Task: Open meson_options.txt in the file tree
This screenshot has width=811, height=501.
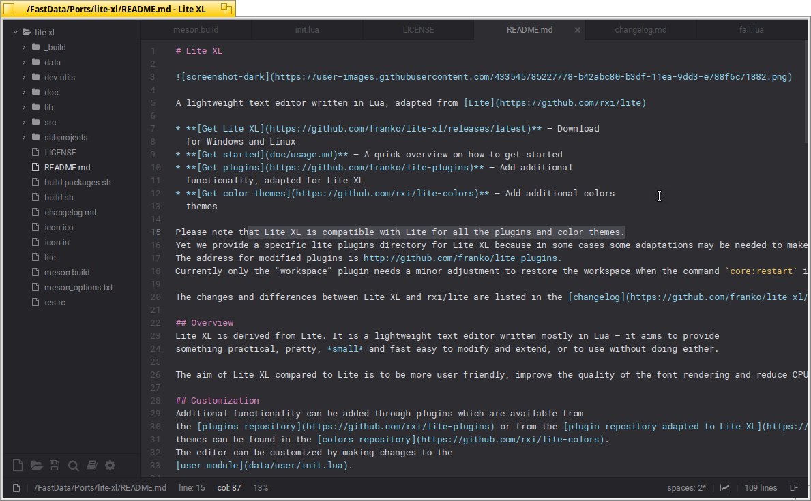Action: pyautogui.click(x=78, y=287)
